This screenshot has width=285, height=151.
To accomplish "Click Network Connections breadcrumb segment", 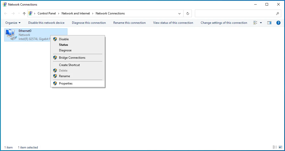I will point(110,13).
